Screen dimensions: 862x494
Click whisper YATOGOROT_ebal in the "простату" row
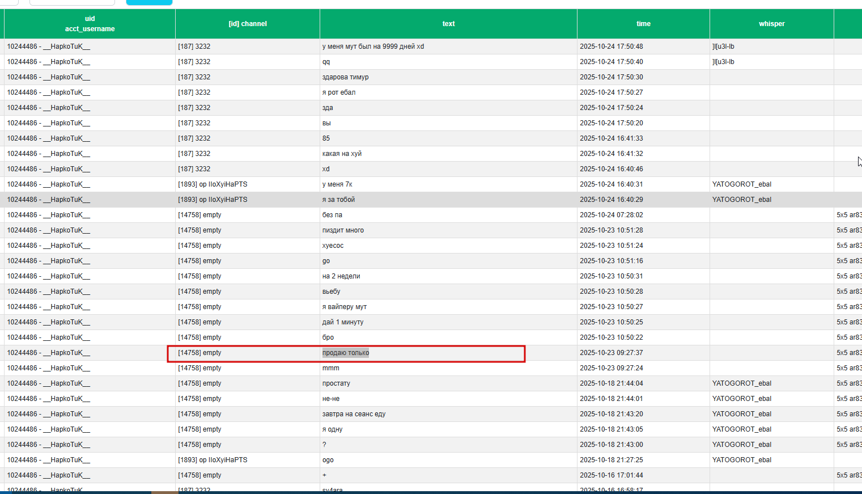pyautogui.click(x=742, y=383)
